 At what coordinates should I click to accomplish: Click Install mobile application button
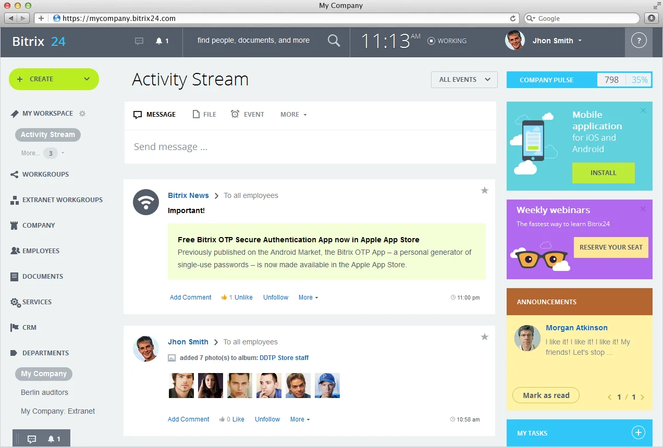(x=604, y=173)
